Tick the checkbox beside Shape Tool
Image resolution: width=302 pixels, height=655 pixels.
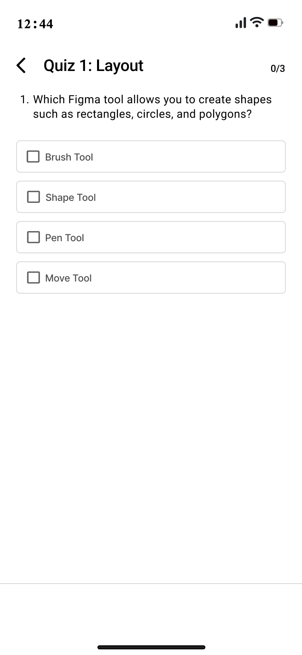(x=33, y=197)
